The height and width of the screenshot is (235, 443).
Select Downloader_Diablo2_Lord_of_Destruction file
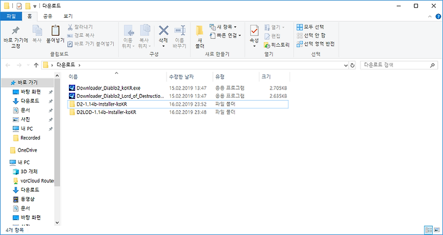tap(178, 96)
